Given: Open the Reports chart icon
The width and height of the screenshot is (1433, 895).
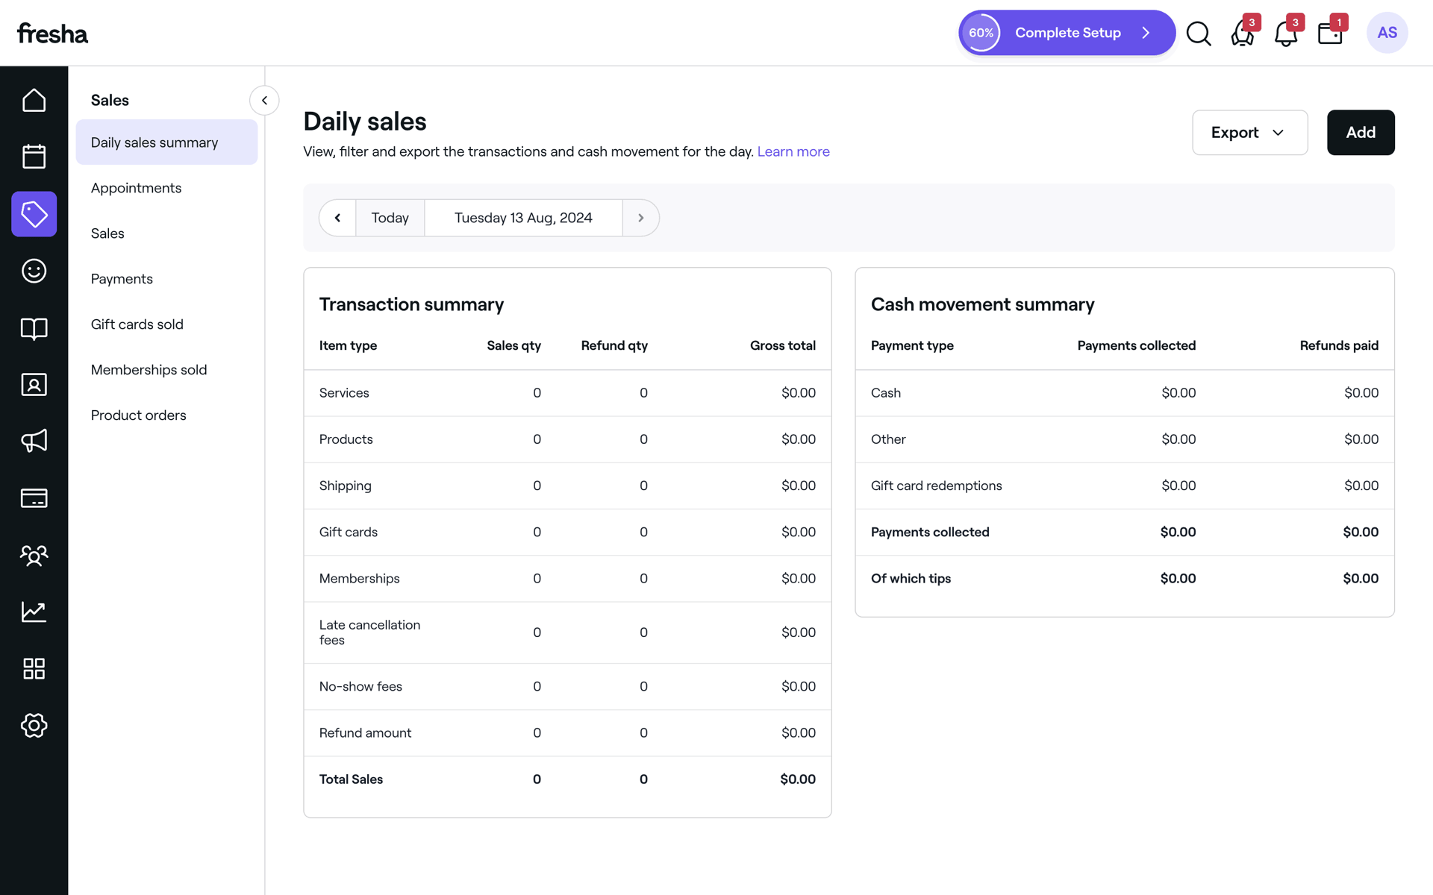Looking at the screenshot, I should coord(34,612).
